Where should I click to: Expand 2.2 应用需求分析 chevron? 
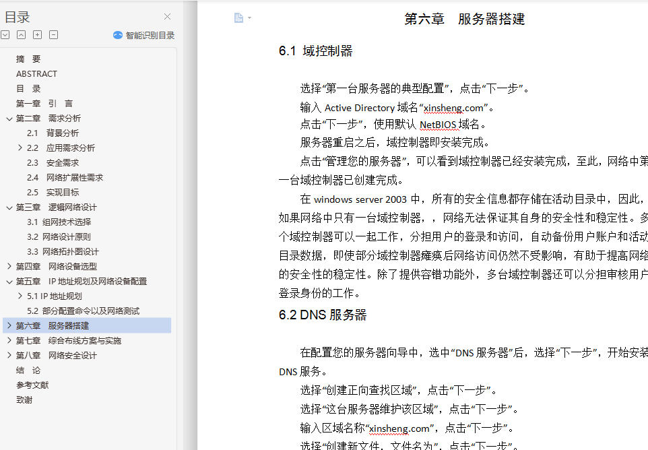click(x=20, y=148)
